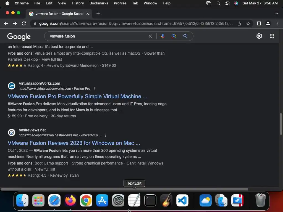Open the Profiles menu
The width and height of the screenshot is (283, 212).
(x=120, y=3)
